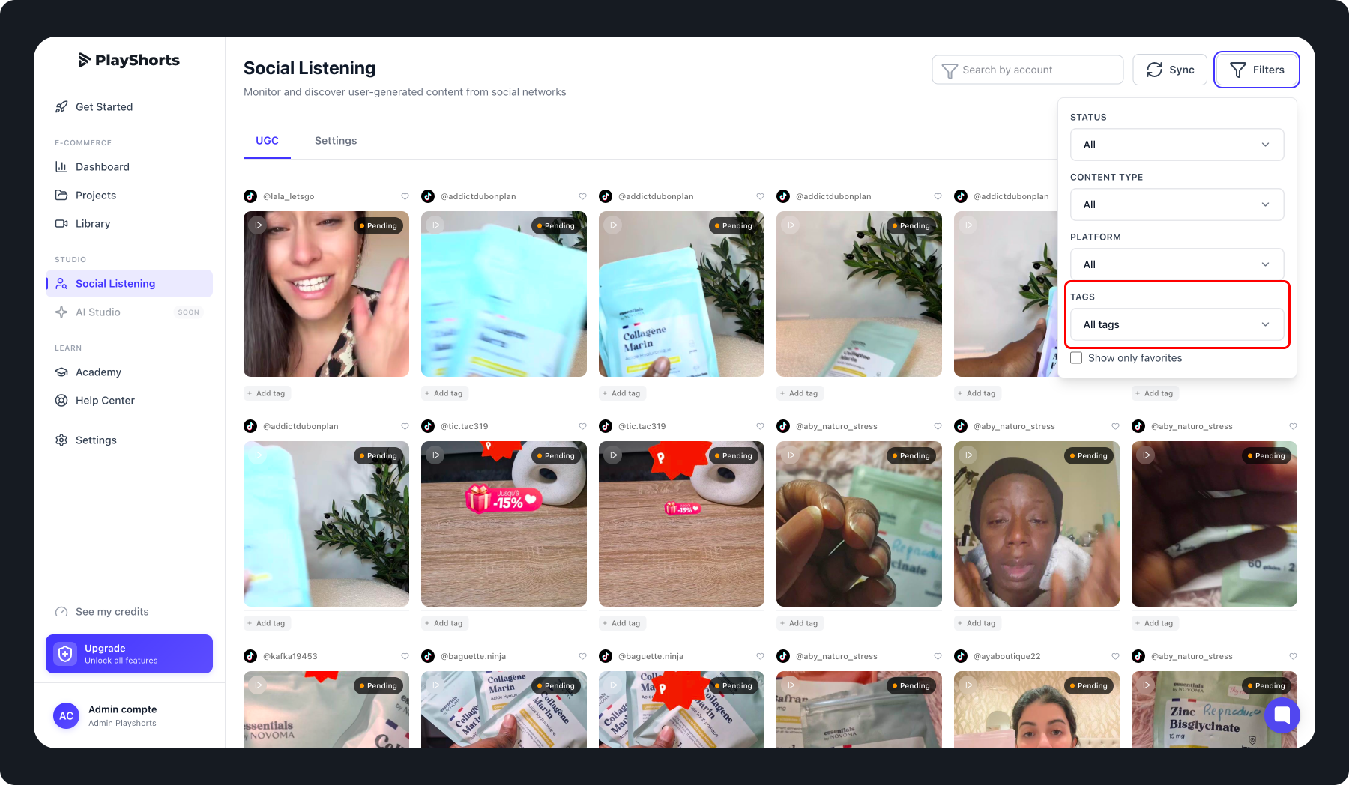Play the @lala_letsgo video via play icon
This screenshot has width=1349, height=785.
coord(258,225)
